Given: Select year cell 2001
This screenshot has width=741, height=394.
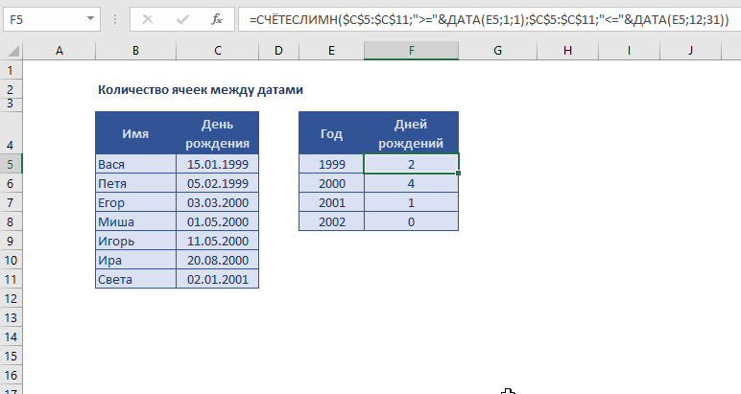Looking at the screenshot, I should [x=331, y=203].
